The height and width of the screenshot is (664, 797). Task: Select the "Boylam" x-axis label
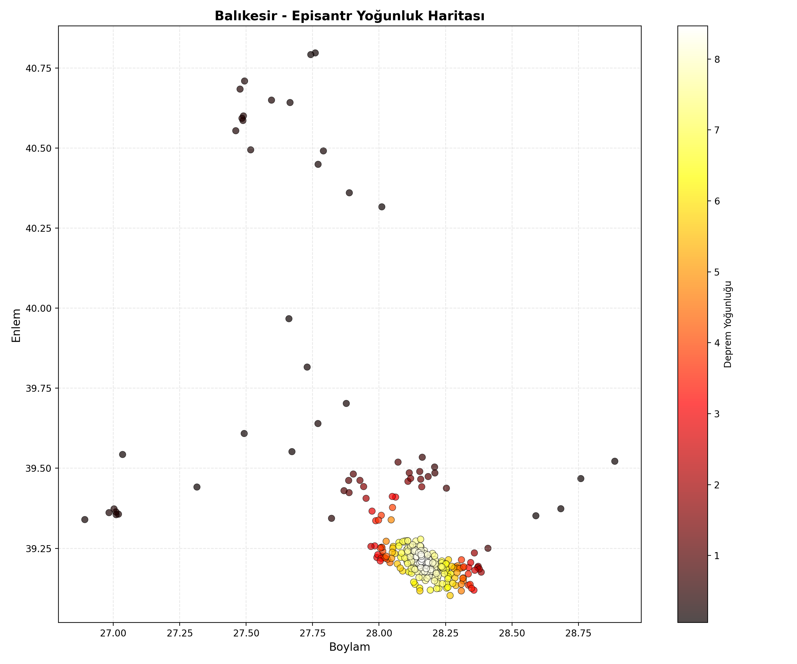[x=350, y=647]
